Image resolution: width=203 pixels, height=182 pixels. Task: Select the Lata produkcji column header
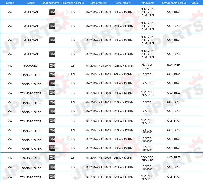click(99, 3)
